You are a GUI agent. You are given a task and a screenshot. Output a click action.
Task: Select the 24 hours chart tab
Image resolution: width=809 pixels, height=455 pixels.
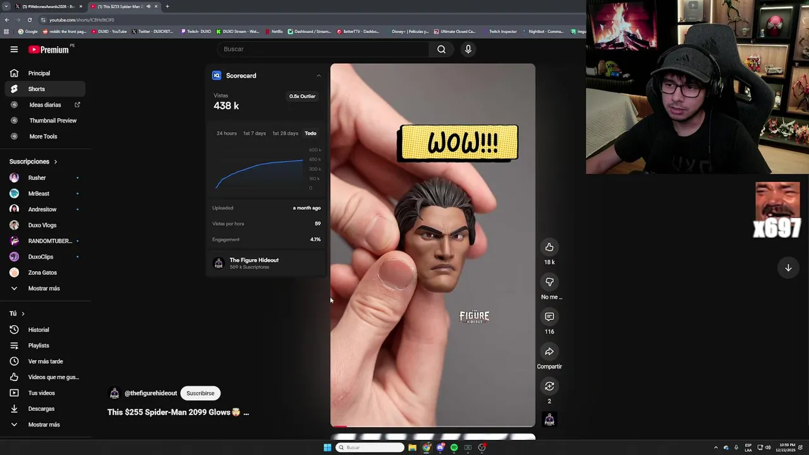coord(226,133)
